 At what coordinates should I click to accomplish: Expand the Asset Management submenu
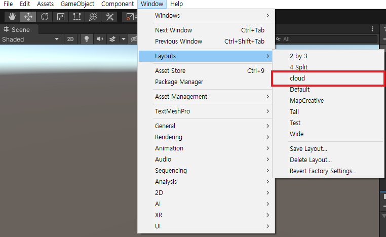(212, 97)
